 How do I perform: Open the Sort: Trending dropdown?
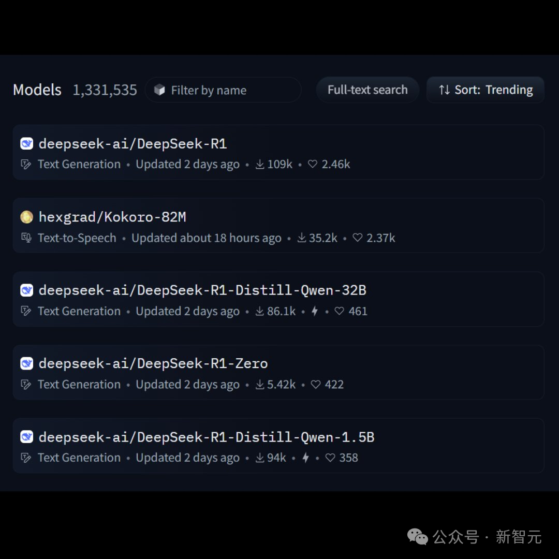[x=485, y=90]
